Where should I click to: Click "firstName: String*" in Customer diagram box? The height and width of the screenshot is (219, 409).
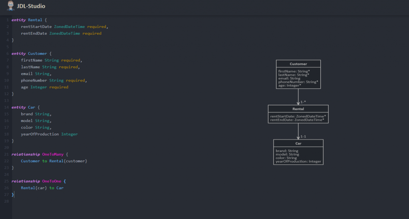click(294, 71)
